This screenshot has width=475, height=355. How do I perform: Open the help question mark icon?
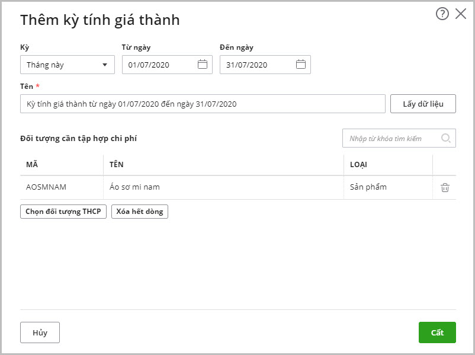[x=442, y=14]
